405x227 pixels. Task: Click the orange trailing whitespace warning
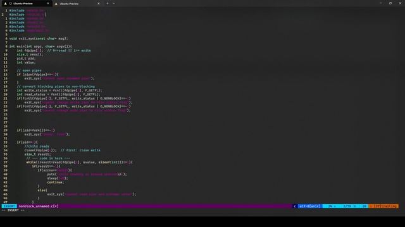click(x=383, y=206)
